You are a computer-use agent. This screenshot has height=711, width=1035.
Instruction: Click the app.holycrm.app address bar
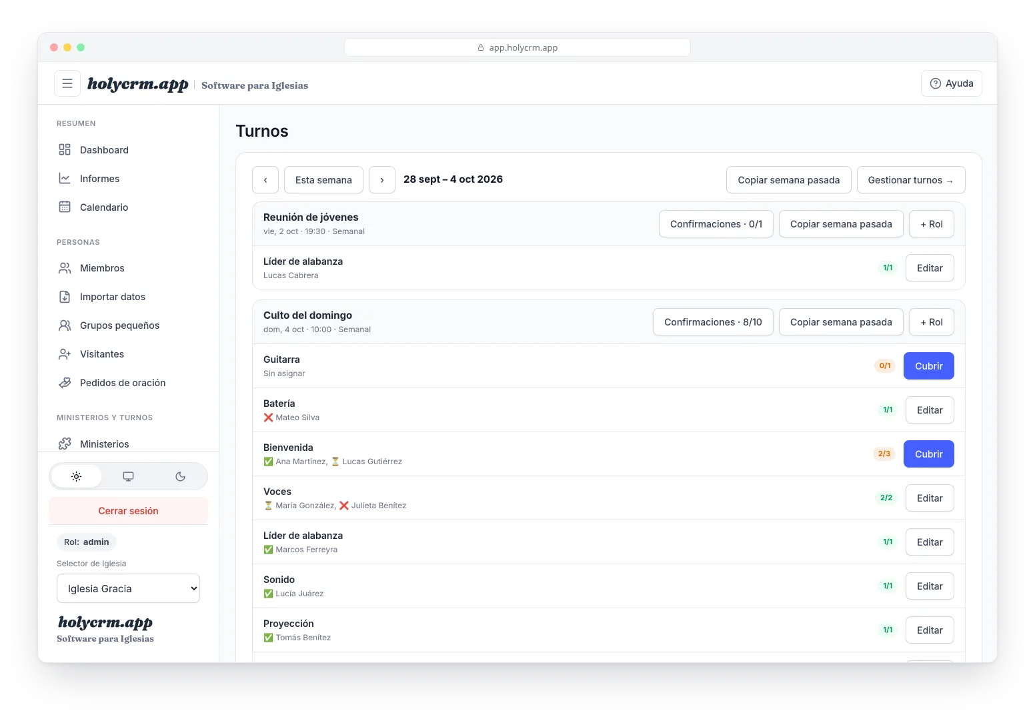(x=517, y=47)
